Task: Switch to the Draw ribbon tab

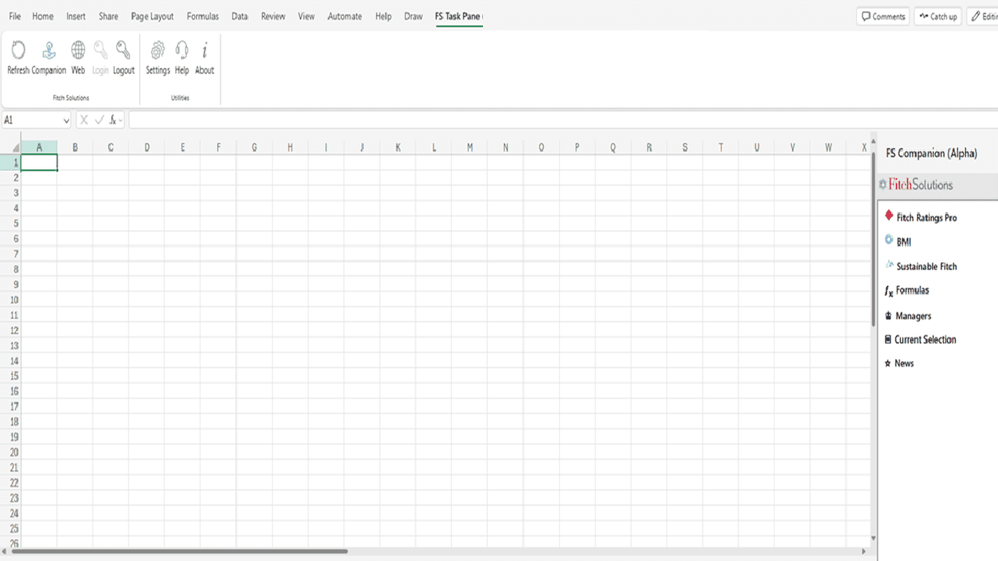Action: 414,16
